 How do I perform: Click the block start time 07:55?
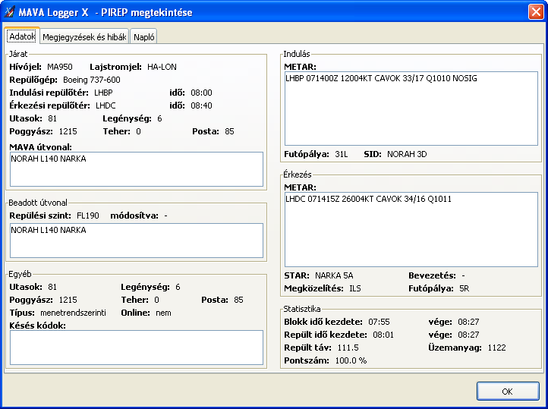379,322
